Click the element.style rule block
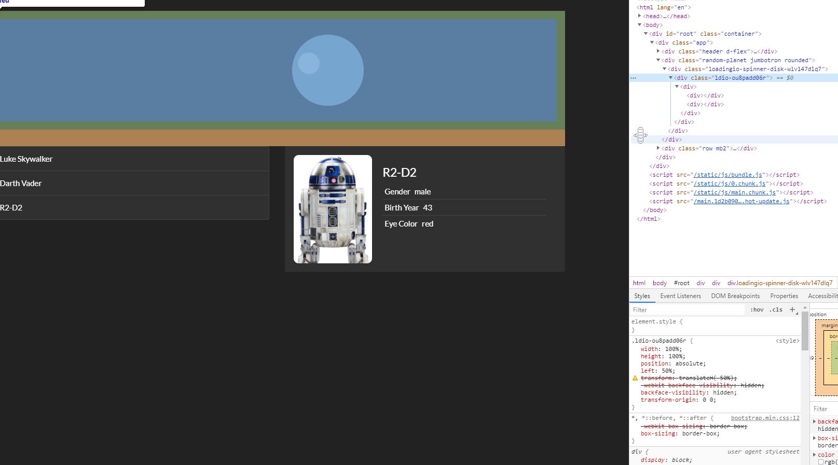The height and width of the screenshot is (465, 838). [716, 326]
